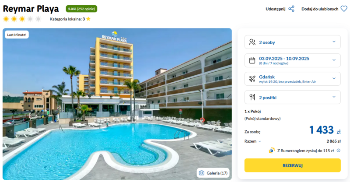Open Galeria (17) photo gallery
This screenshot has height=182, width=350.
pyautogui.click(x=213, y=173)
